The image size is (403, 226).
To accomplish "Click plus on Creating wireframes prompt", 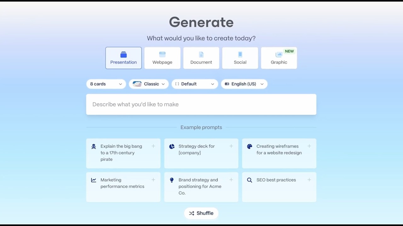I will [309, 146].
